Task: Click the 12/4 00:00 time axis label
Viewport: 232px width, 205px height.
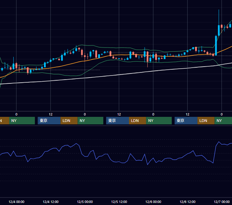Action: [x=16, y=202]
